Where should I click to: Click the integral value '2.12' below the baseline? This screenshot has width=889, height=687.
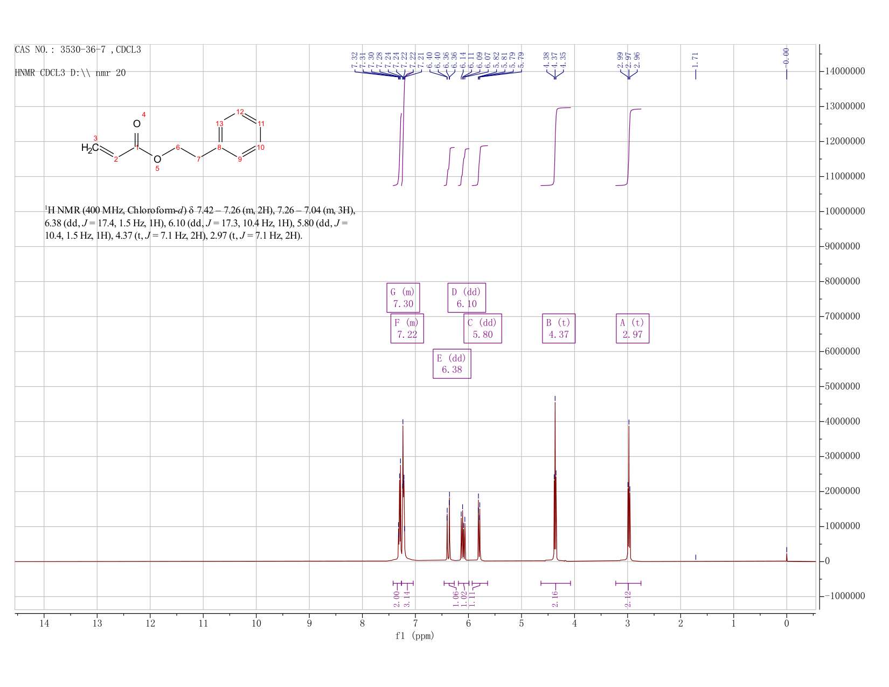coord(628,599)
